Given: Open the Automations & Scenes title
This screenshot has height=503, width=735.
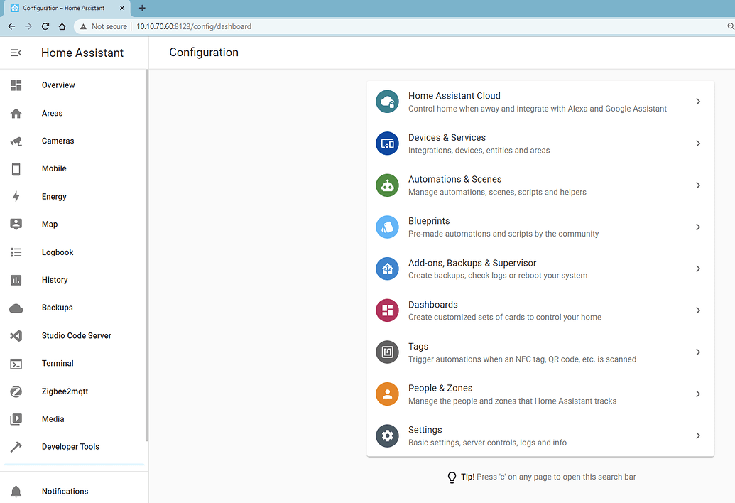Looking at the screenshot, I should click(454, 179).
